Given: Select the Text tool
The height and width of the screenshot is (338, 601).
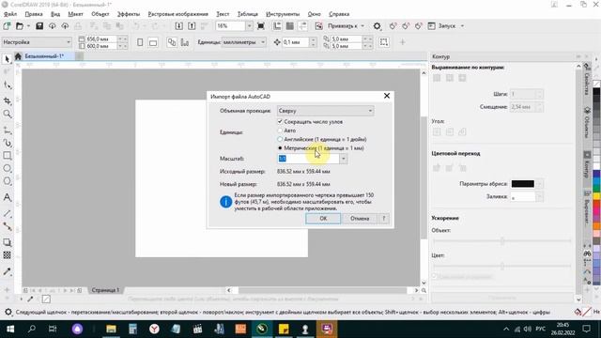Looking at the screenshot, I should (x=7, y=197).
